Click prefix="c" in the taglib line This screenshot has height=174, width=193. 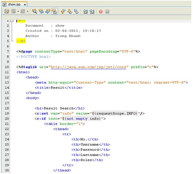coord(142,67)
